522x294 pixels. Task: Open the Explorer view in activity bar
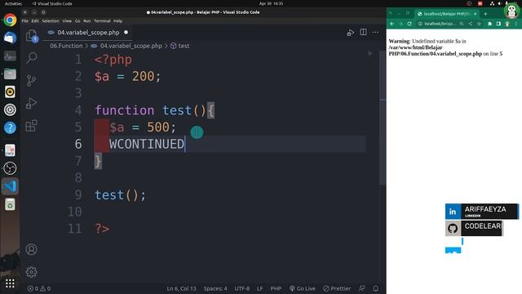pos(32,36)
